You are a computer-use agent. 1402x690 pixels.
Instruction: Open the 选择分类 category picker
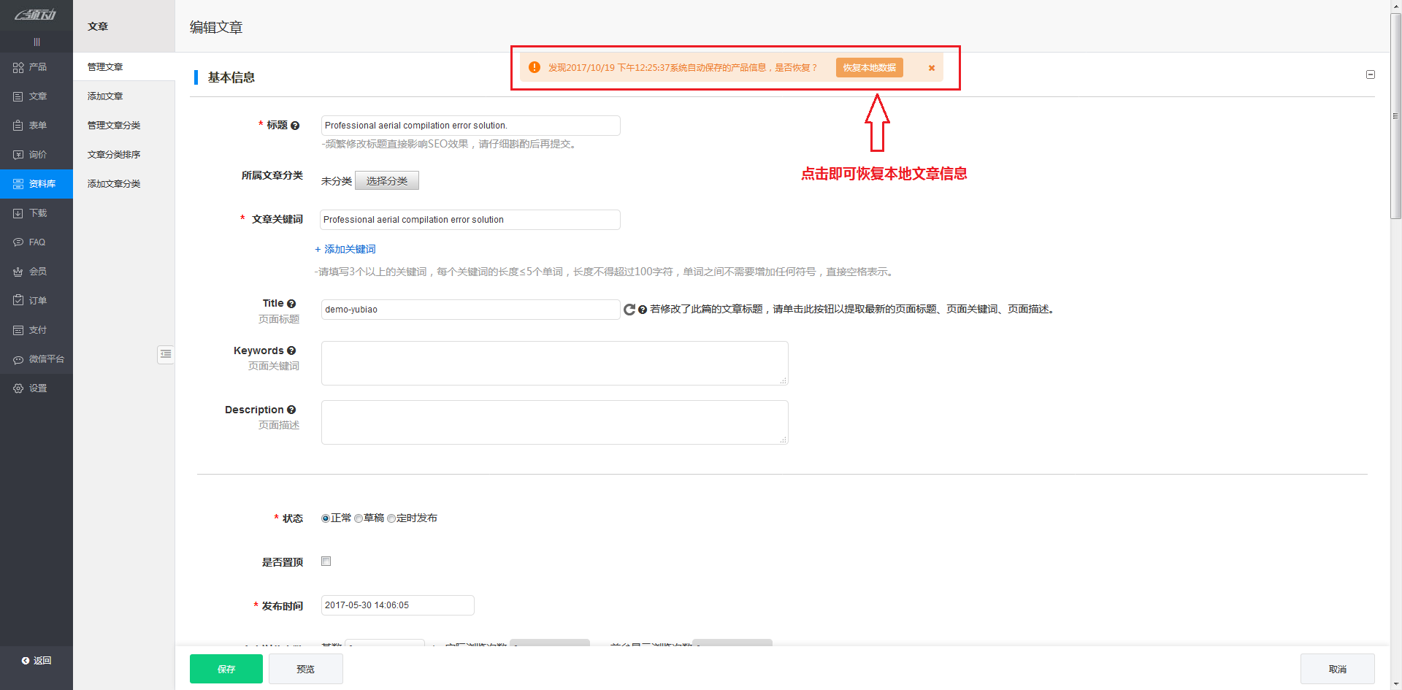387,180
